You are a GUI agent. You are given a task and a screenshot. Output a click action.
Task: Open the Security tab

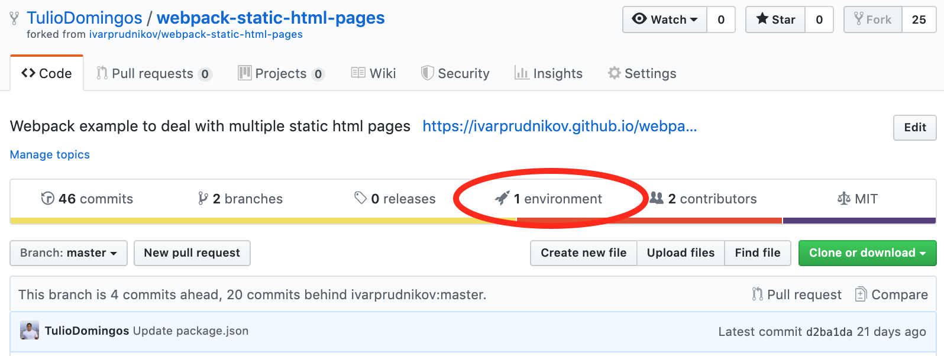click(x=455, y=73)
